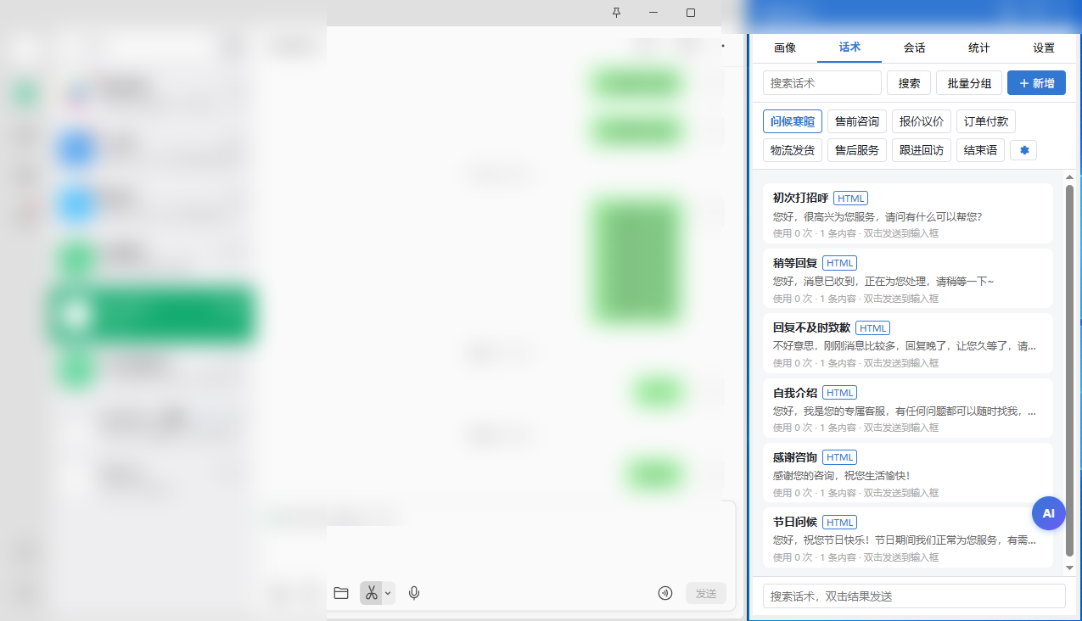Image resolution: width=1082 pixels, height=621 pixels.
Task: Open the 会话 tab
Action: tap(914, 48)
